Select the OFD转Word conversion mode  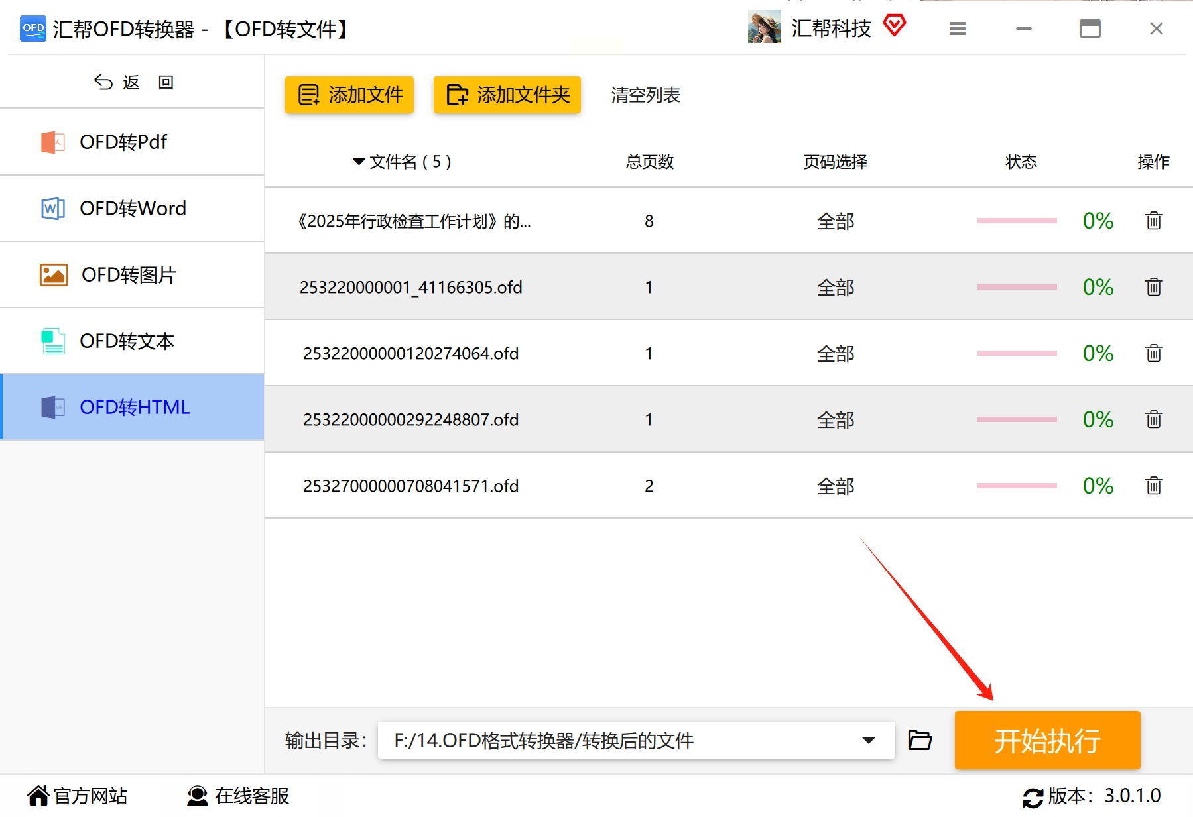click(132, 208)
